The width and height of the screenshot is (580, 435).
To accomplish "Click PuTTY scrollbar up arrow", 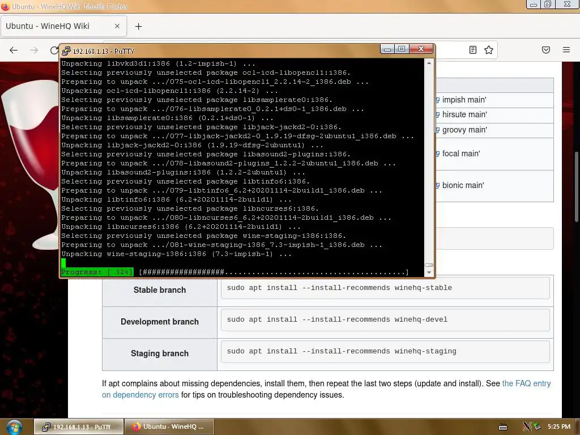I will 429,63.
